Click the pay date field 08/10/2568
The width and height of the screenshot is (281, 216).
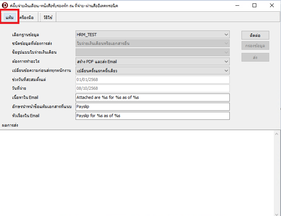pos(153,88)
